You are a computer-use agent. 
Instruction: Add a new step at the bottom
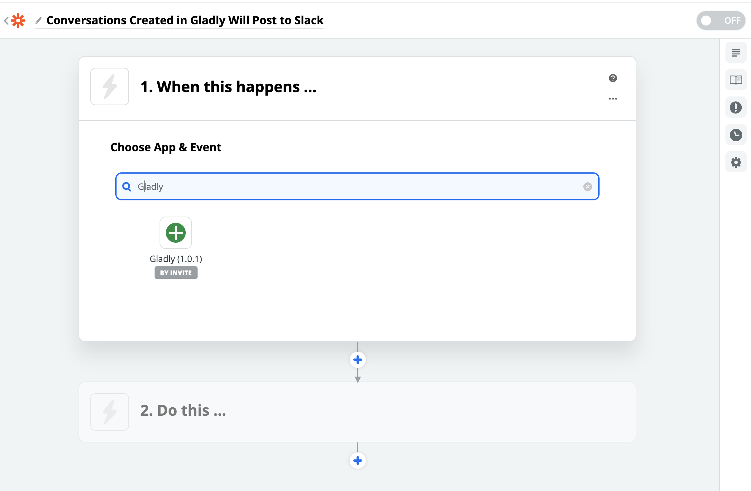point(357,461)
